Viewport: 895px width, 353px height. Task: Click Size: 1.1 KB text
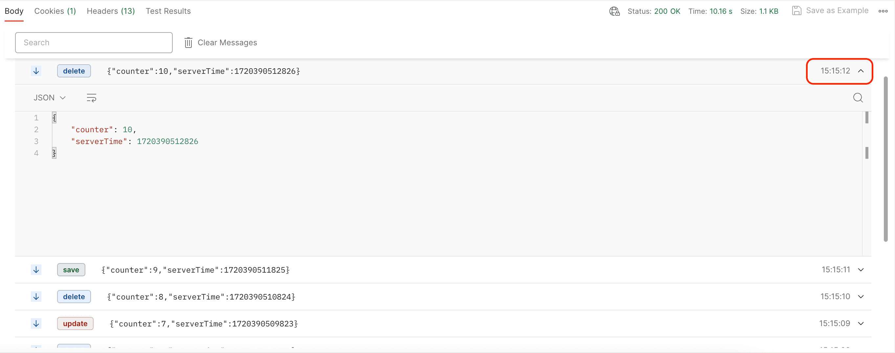click(x=759, y=11)
